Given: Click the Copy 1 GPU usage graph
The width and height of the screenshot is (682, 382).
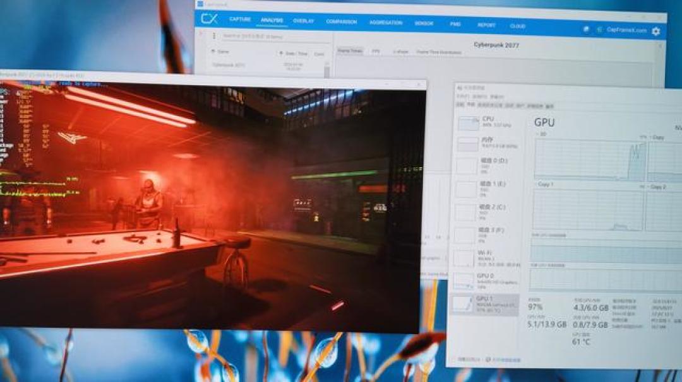Looking at the screenshot, I should pos(587,210).
